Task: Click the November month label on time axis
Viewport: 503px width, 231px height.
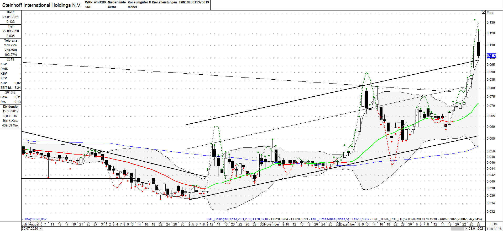Action: click(x=271, y=224)
